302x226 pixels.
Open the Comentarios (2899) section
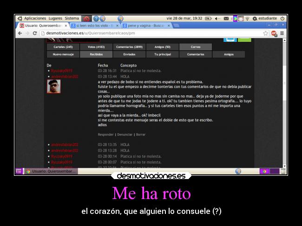[x=130, y=47]
